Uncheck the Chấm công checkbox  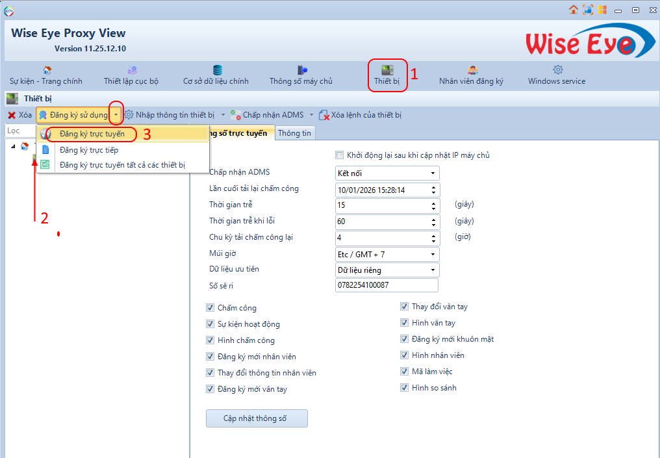(x=210, y=307)
